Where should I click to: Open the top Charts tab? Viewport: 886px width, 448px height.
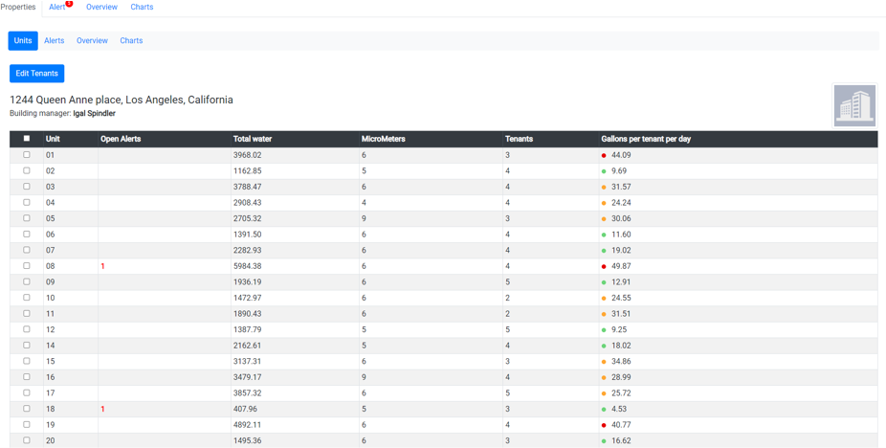coord(142,8)
